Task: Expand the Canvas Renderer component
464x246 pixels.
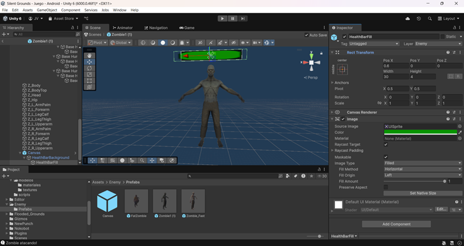Action: (x=332, y=113)
